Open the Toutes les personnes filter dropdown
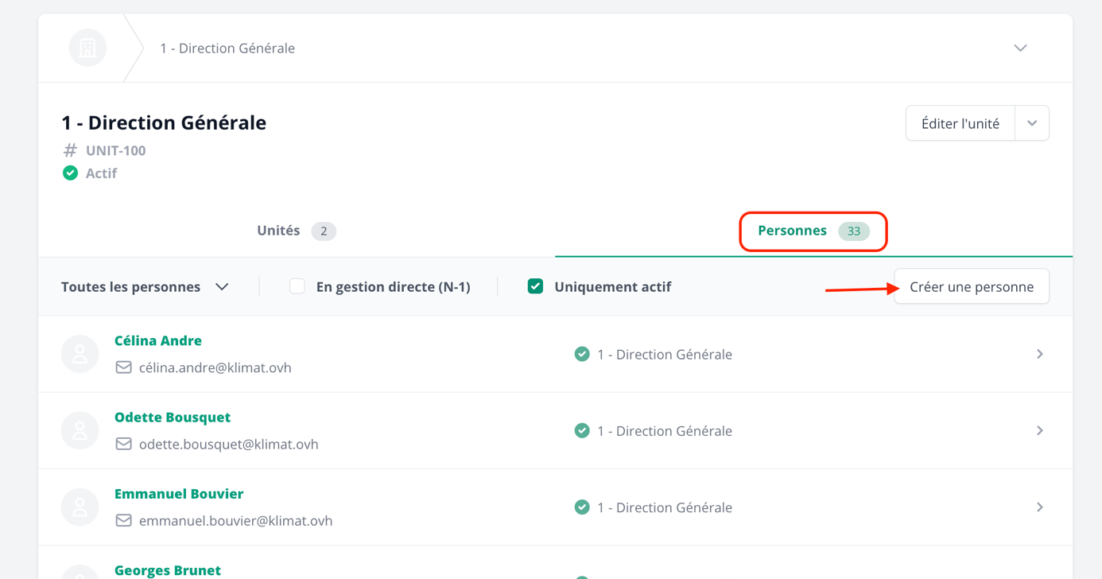 tap(145, 287)
